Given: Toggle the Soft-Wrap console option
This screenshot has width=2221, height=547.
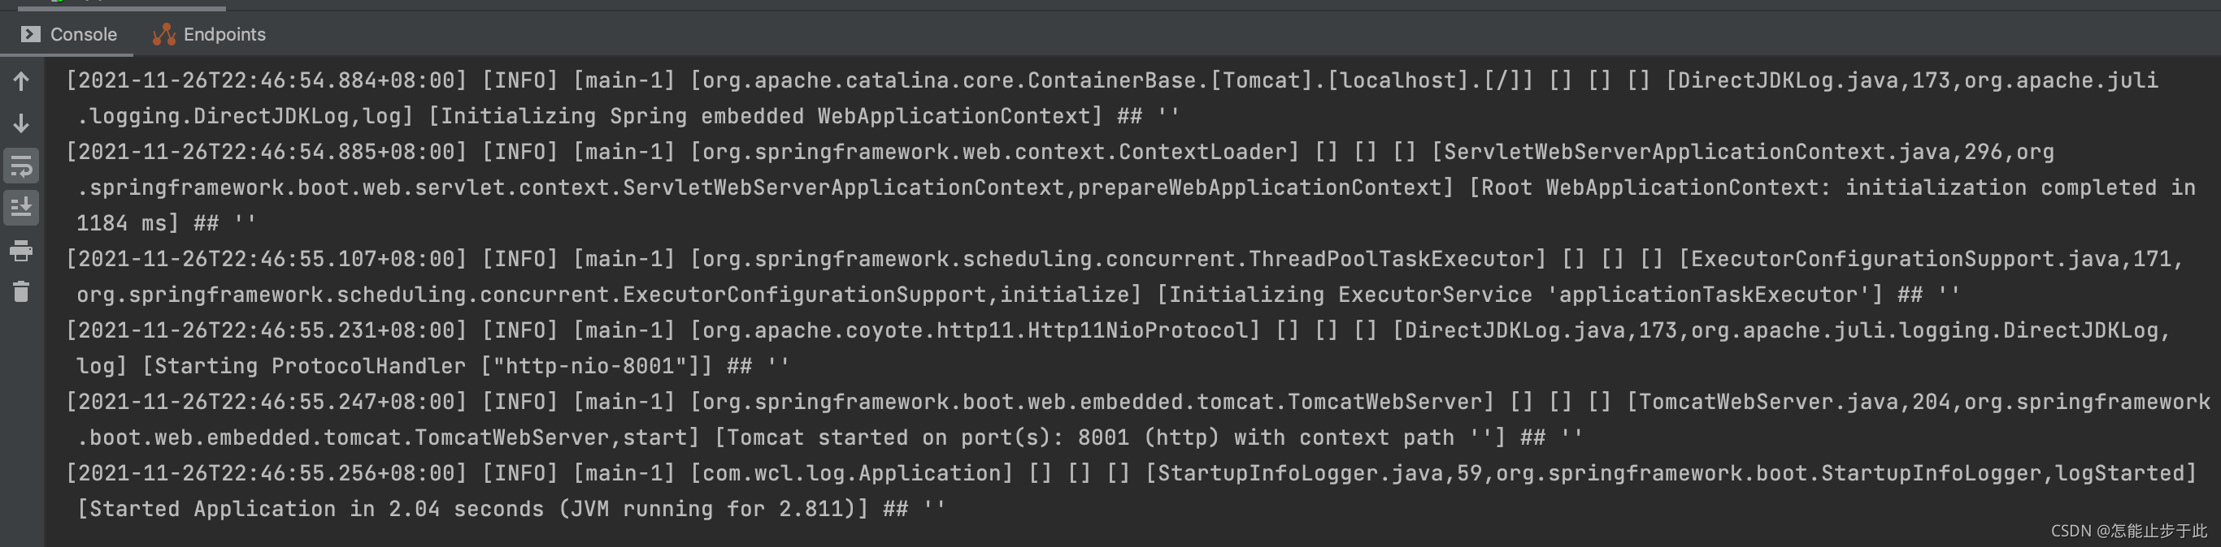Looking at the screenshot, I should pos(22,166).
